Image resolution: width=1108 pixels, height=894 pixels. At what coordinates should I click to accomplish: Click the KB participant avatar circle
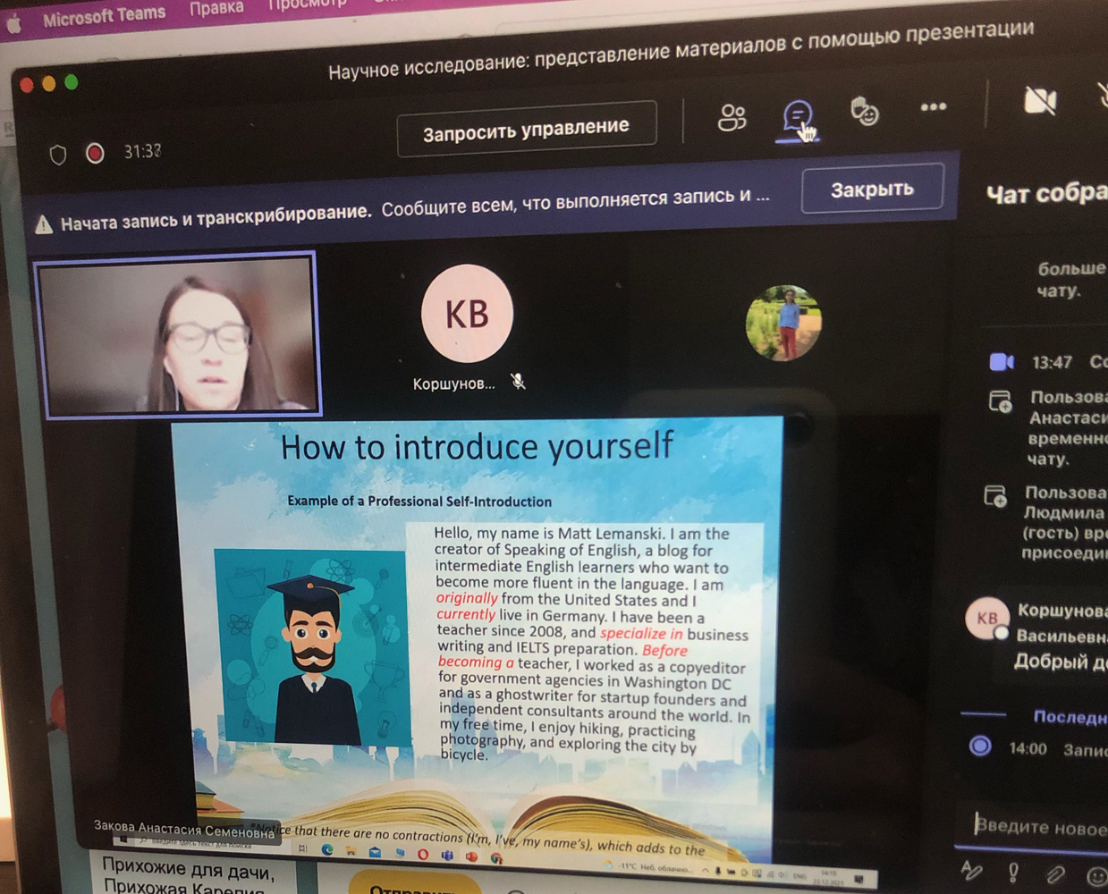467,314
